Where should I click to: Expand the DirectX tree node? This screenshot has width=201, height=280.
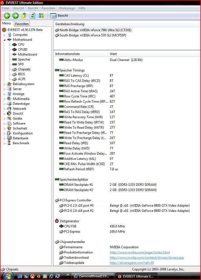pos(5,114)
